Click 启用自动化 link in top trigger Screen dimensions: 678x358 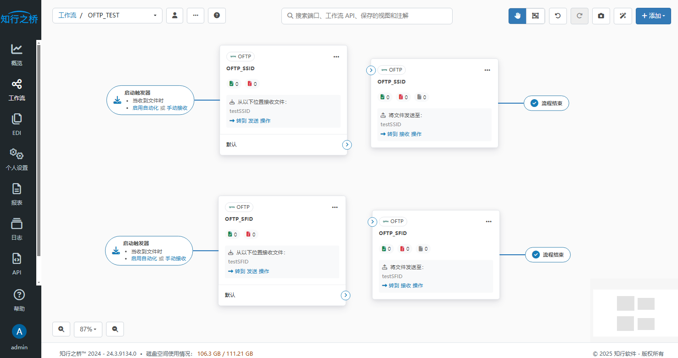(x=145, y=108)
